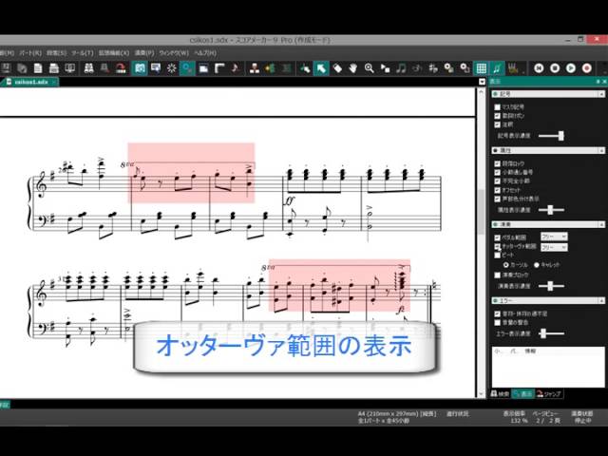Select the arrow pointer tool

click(x=321, y=68)
